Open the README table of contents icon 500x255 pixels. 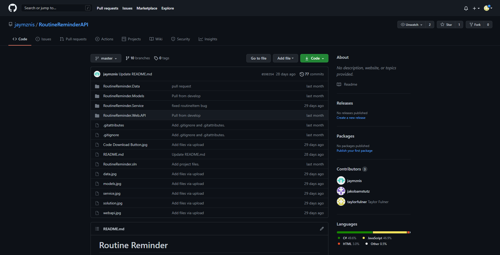[x=97, y=229]
